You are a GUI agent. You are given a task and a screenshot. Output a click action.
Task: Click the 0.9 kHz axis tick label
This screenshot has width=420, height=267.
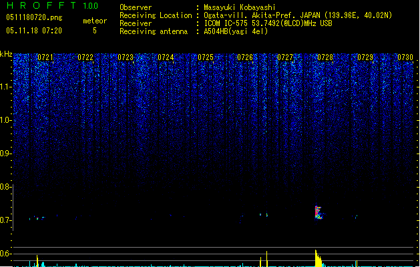point(5,154)
